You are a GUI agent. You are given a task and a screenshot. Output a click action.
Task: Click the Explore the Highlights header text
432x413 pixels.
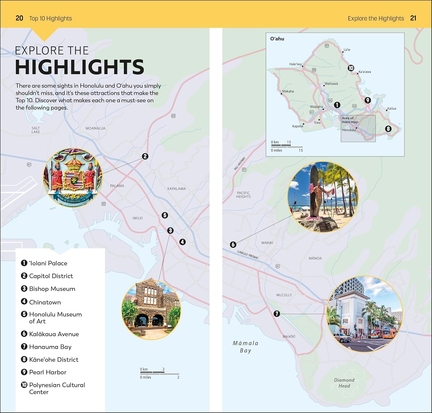point(376,18)
